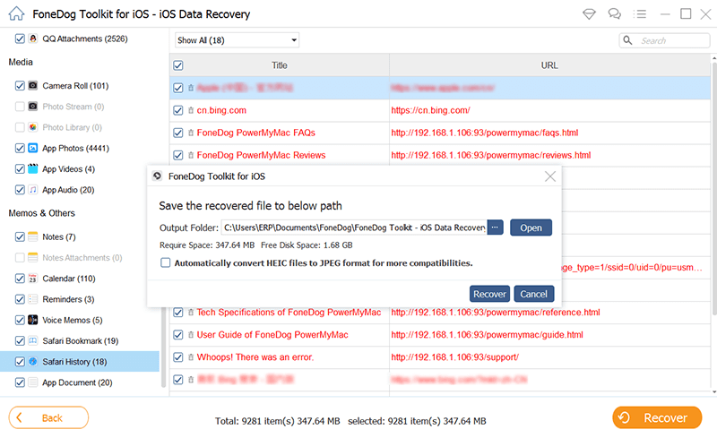Screen dimensions: 717x438
Task: Uncheck the Calendar (110) checkbox
Action: point(20,279)
